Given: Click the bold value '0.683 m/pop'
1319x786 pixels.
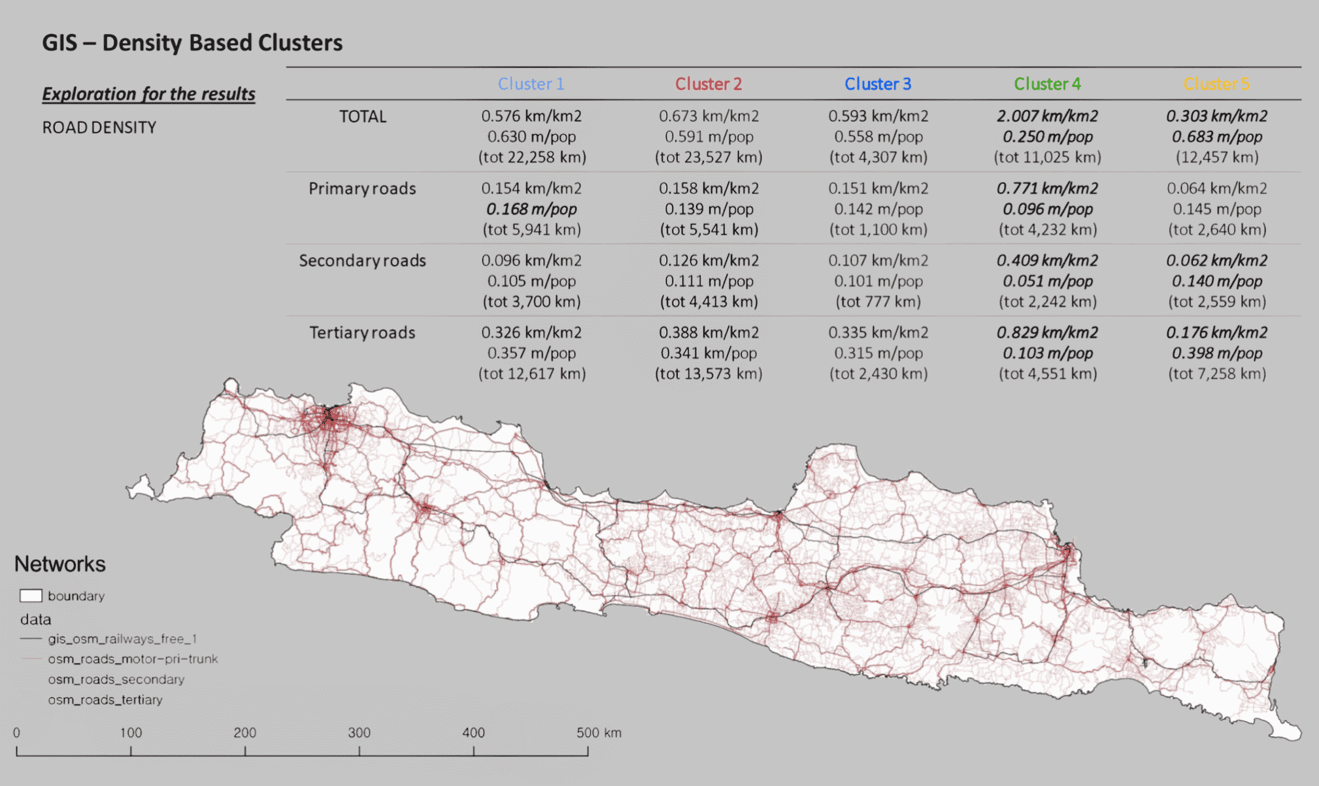Looking at the screenshot, I should coord(1217,137).
